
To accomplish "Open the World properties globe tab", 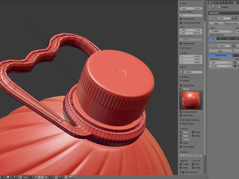I will click(225, 2).
